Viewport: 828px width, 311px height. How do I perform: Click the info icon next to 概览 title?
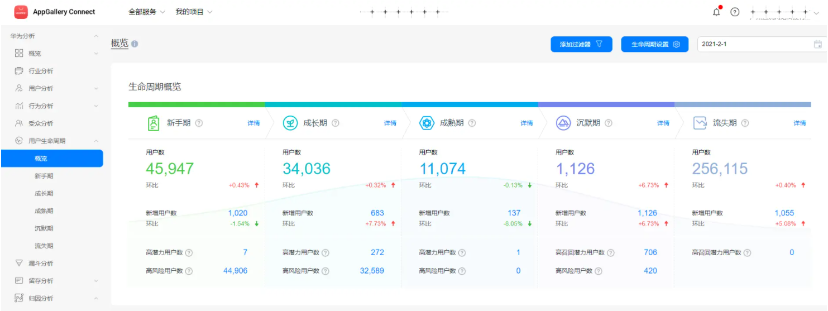pyautogui.click(x=135, y=44)
